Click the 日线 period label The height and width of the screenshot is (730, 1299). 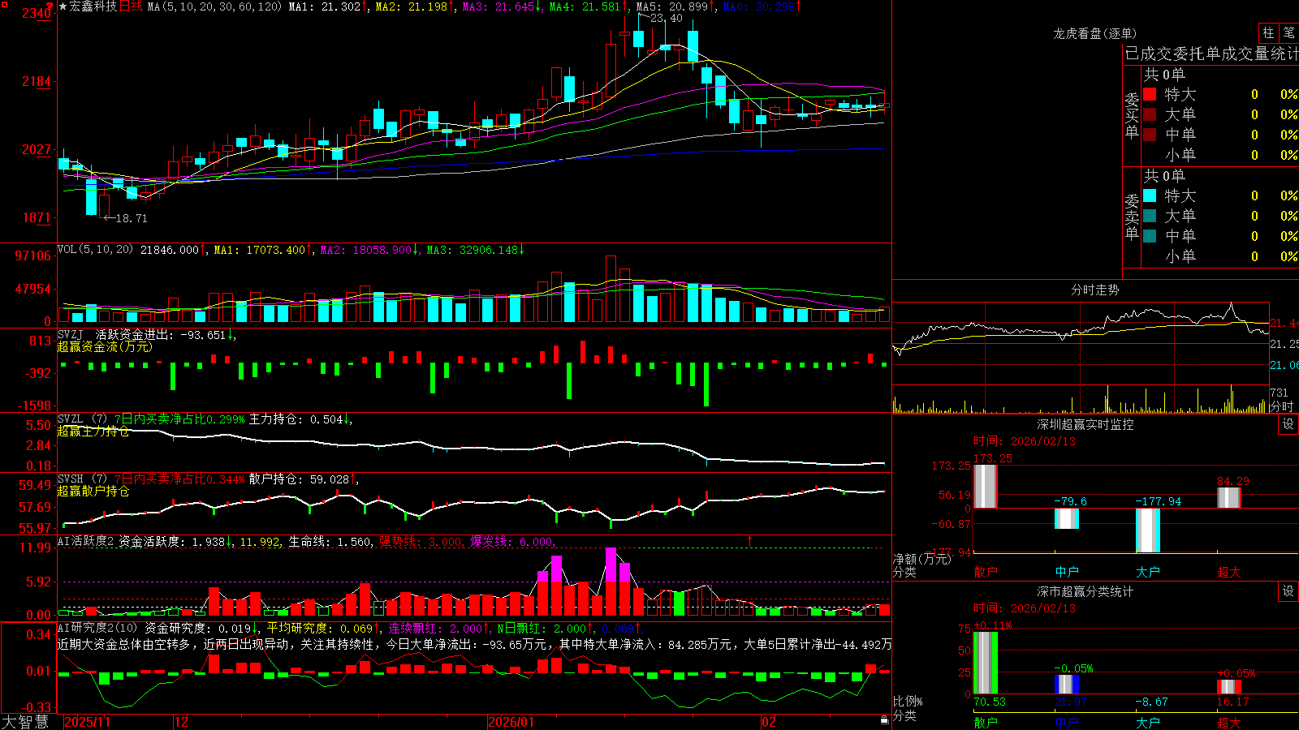pos(131,6)
